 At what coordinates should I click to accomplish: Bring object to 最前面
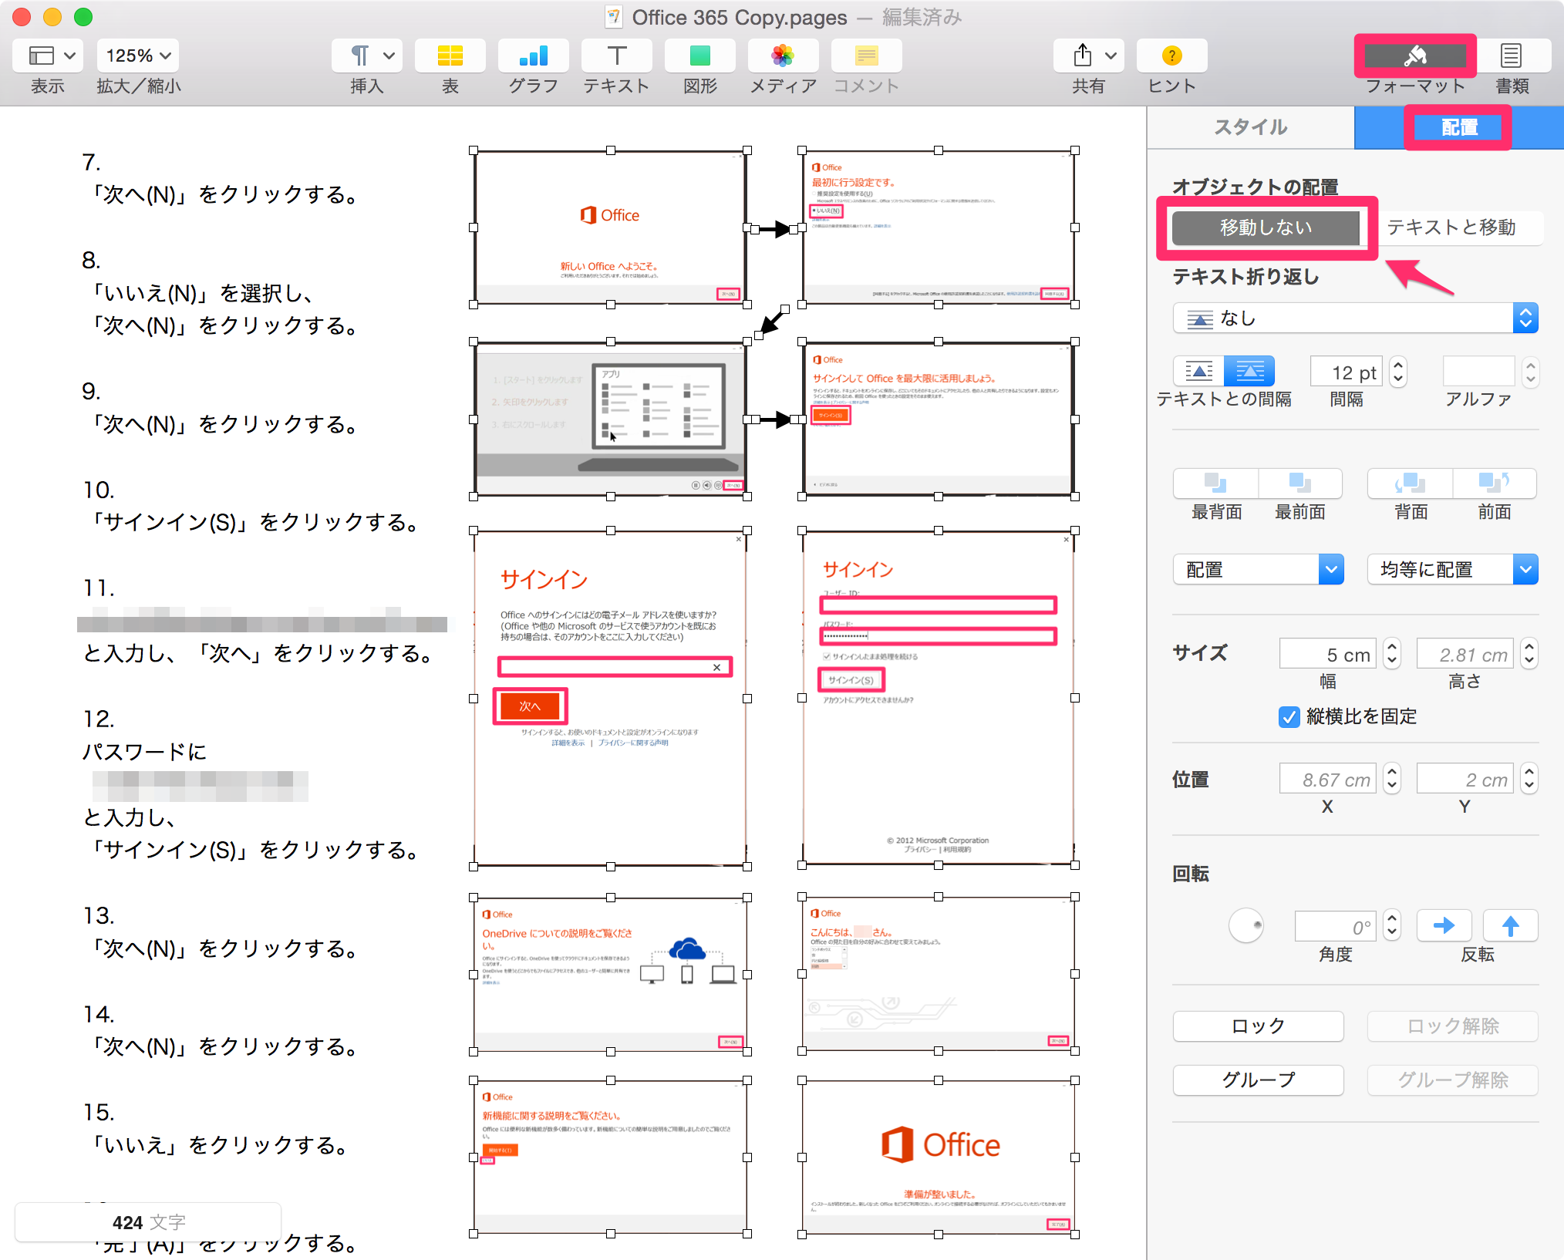pos(1300,483)
